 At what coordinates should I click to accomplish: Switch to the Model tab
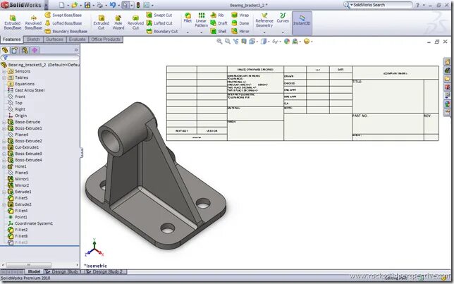point(34,271)
